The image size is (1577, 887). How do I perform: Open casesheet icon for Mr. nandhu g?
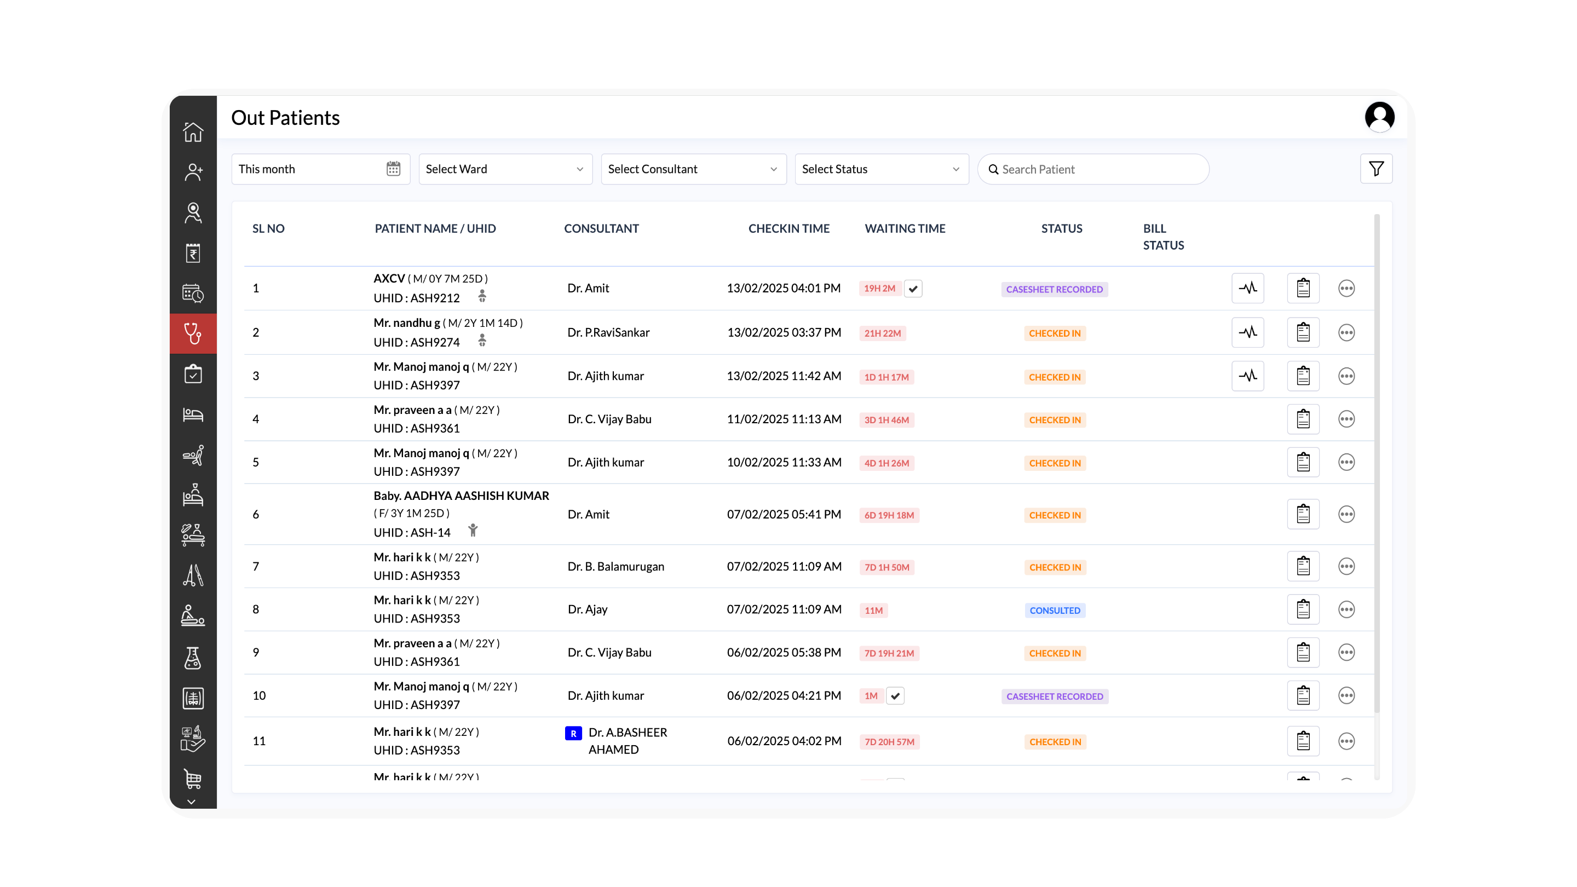[1303, 332]
